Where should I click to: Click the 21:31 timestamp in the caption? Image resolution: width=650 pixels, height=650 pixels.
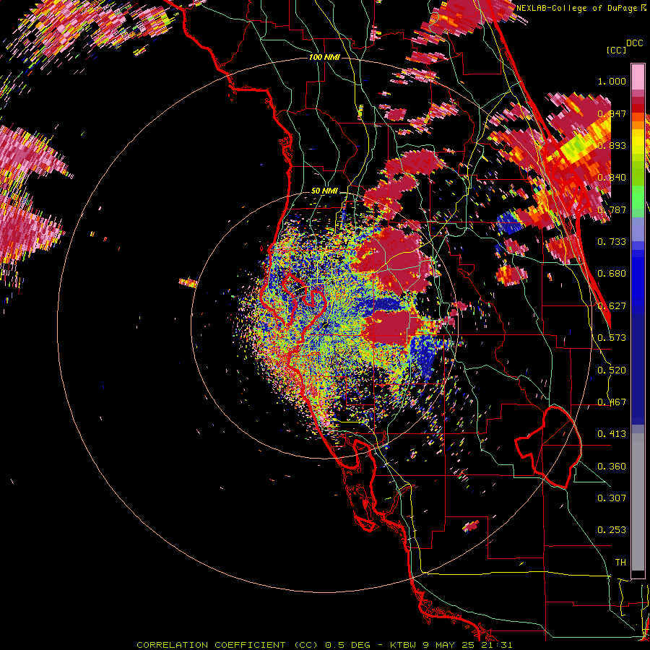click(498, 645)
